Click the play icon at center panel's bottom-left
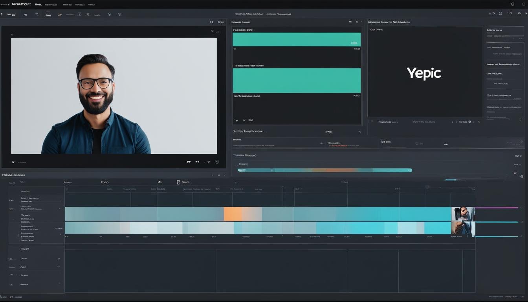This screenshot has width=528, height=302. tap(236, 120)
